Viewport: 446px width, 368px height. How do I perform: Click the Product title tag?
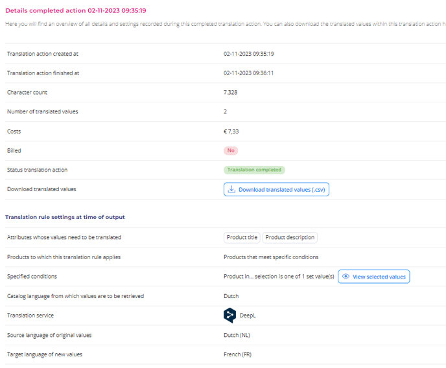coord(242,237)
